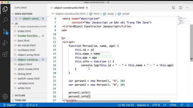The height and width of the screenshot is (108, 193).
Task: Open invoke-function file in tree
Action: click(29, 36)
